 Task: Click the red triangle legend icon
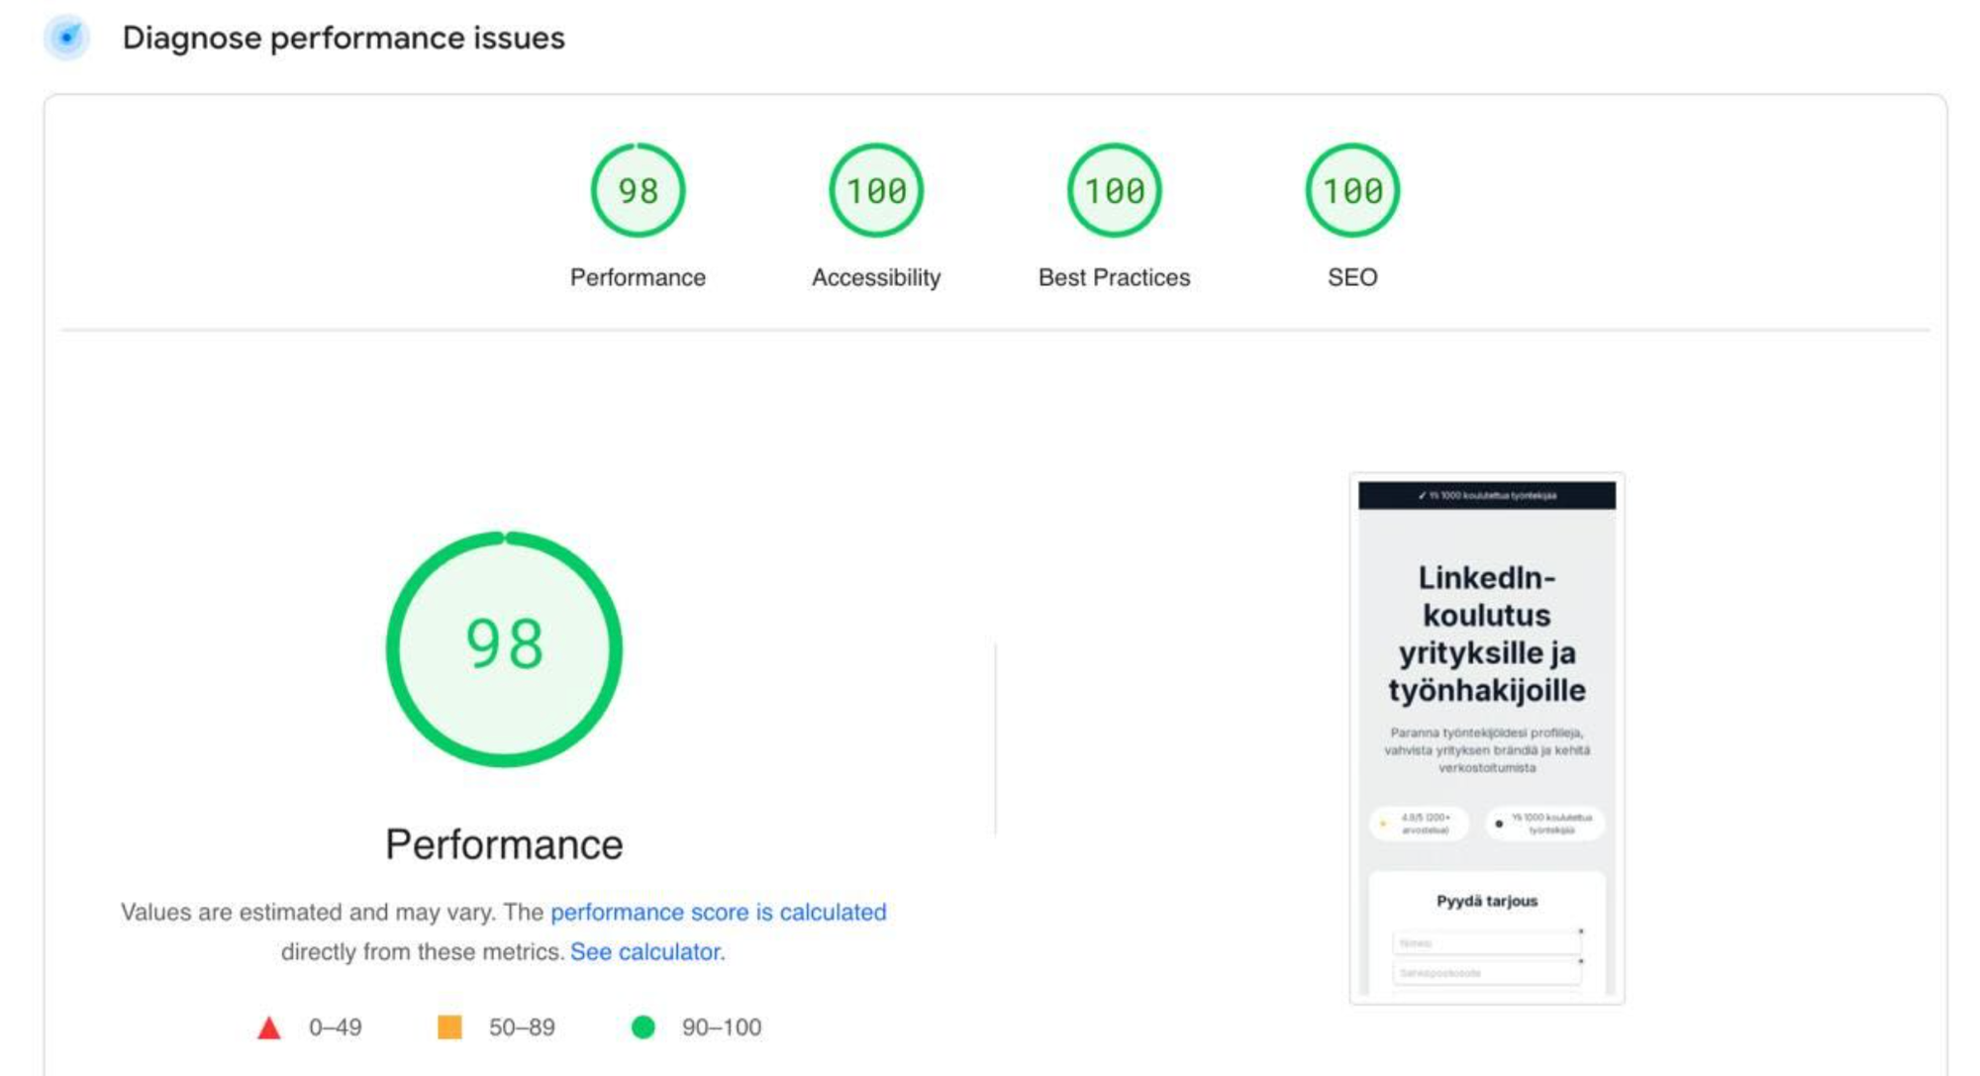(x=268, y=1028)
